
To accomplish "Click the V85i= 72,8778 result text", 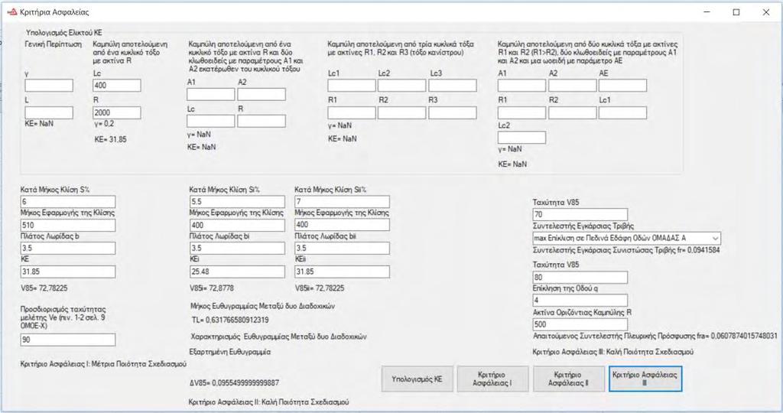I will coord(212,288).
